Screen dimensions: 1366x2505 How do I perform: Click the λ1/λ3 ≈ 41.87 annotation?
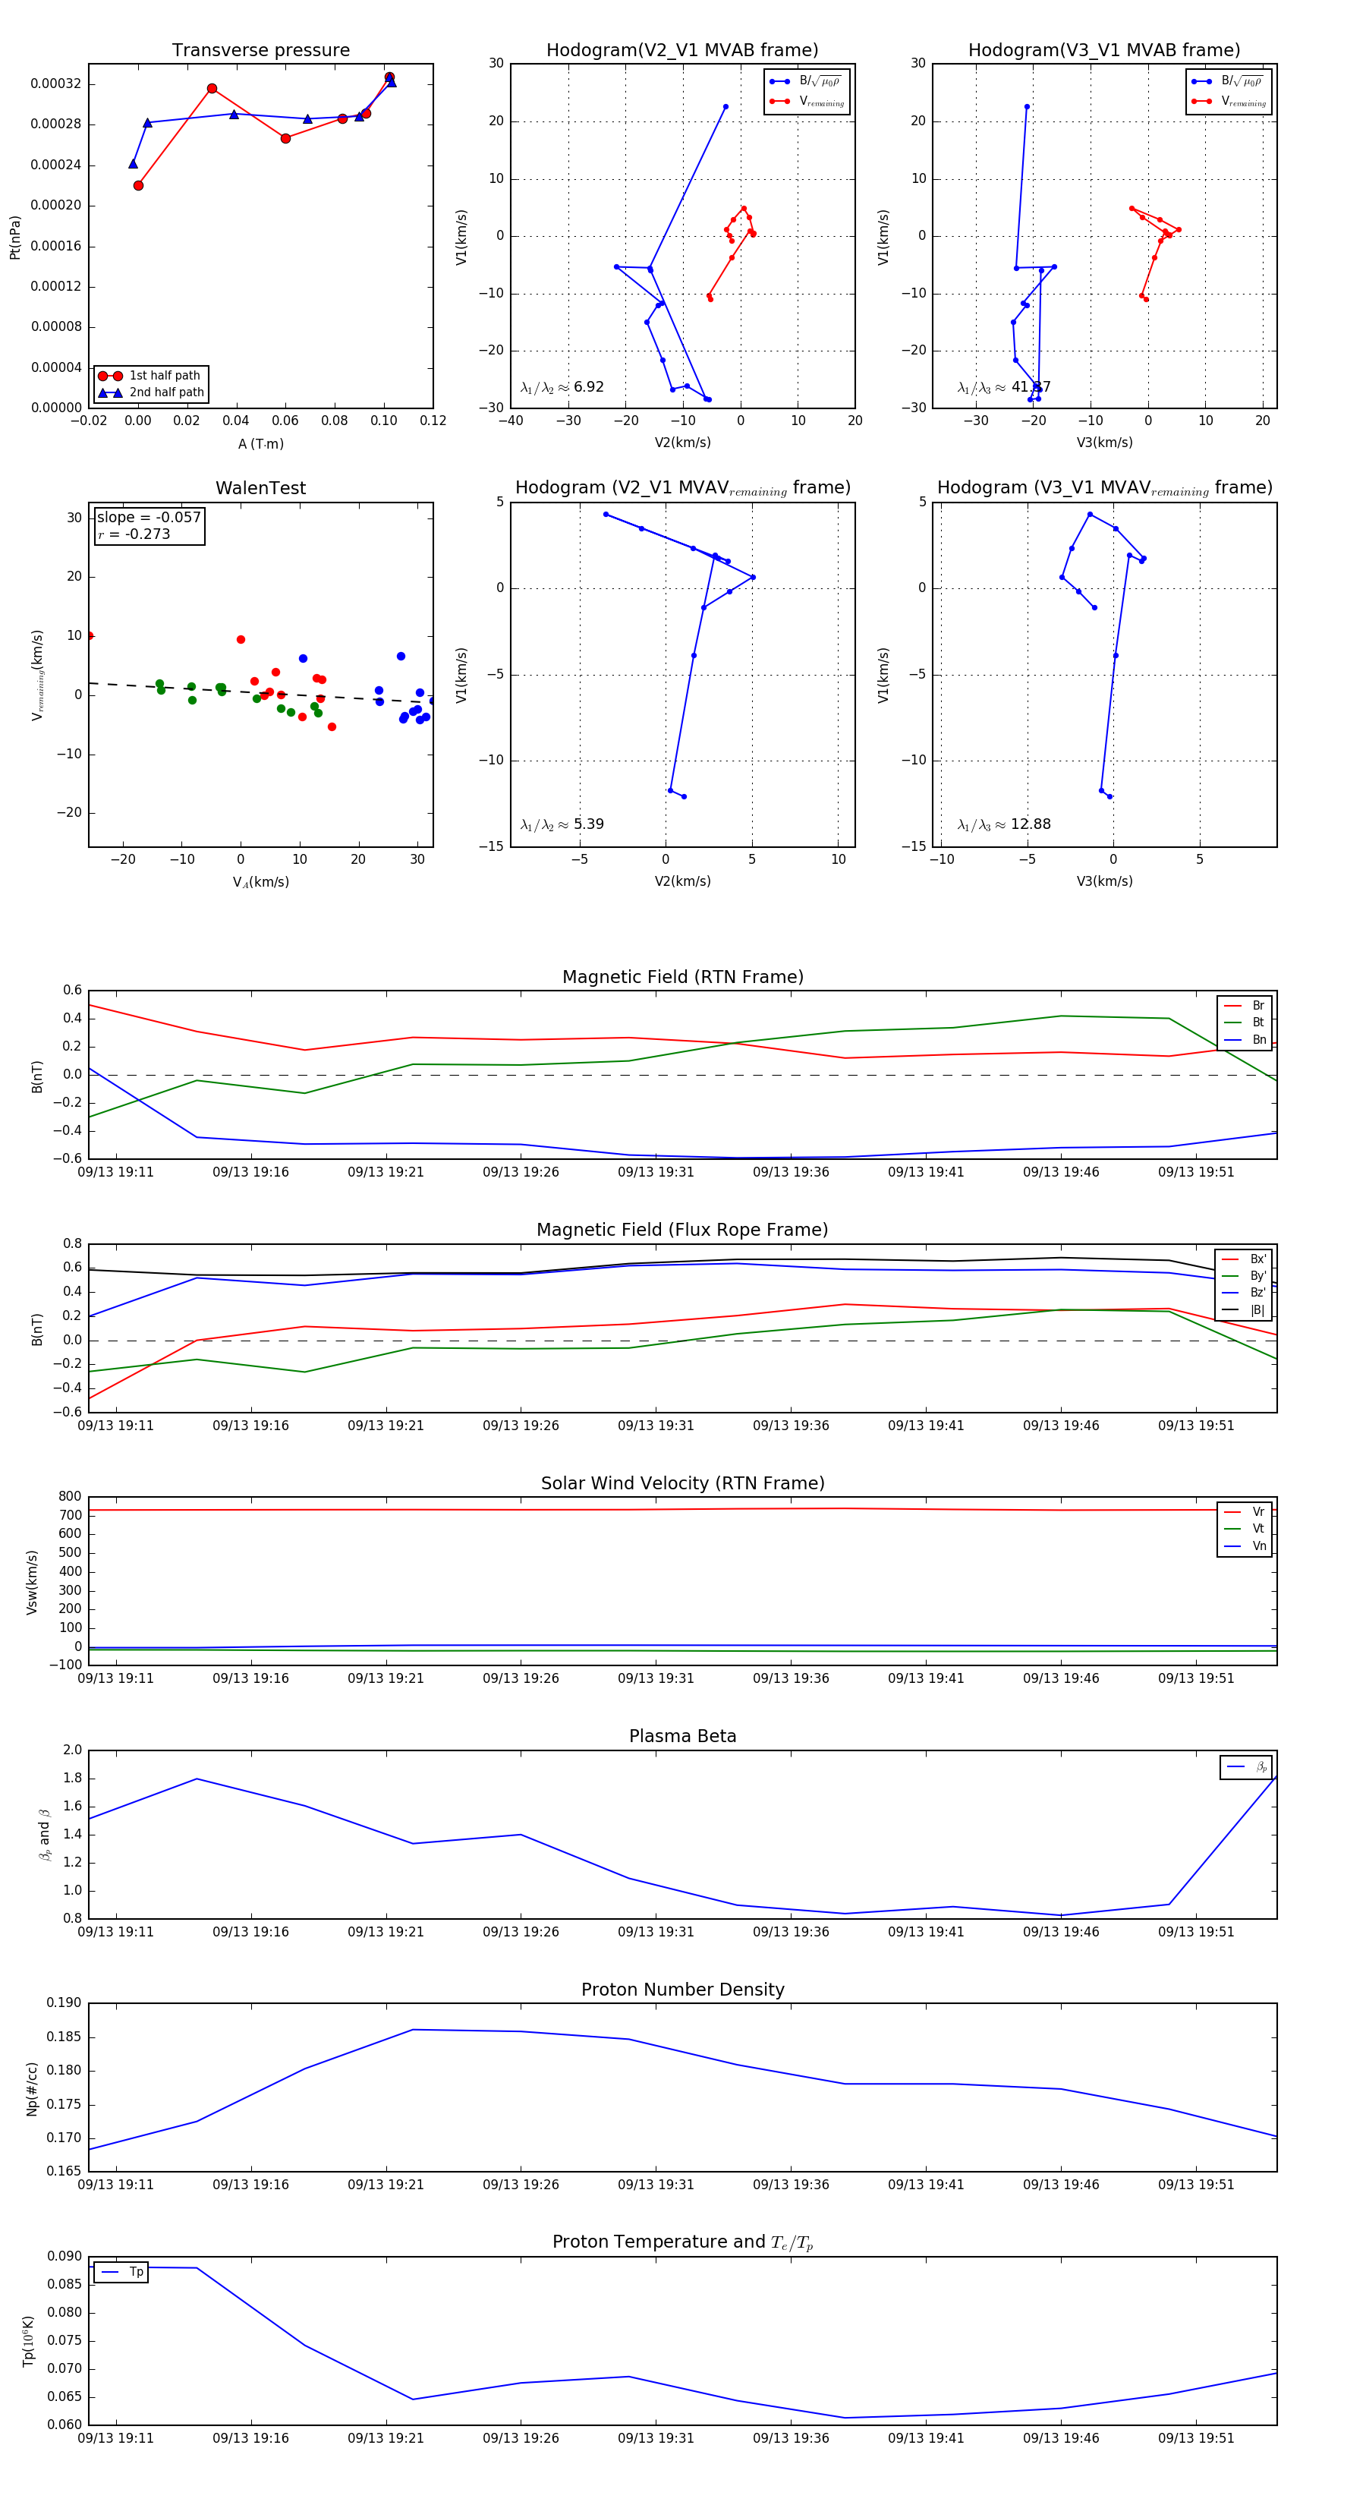[1003, 387]
